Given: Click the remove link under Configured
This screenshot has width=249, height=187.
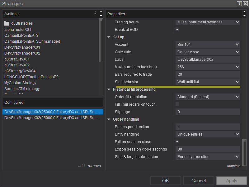Looking at the screenshot, I should coord(94,166).
